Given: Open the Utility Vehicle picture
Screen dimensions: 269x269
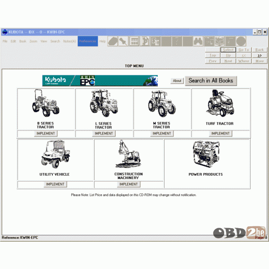Looking at the screenshot, I should [56, 154].
